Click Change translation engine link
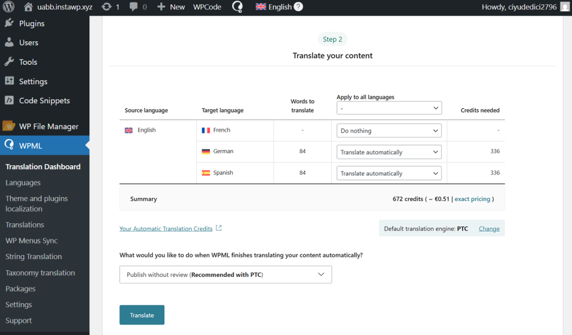The height and width of the screenshot is (335, 572). pos(489,228)
